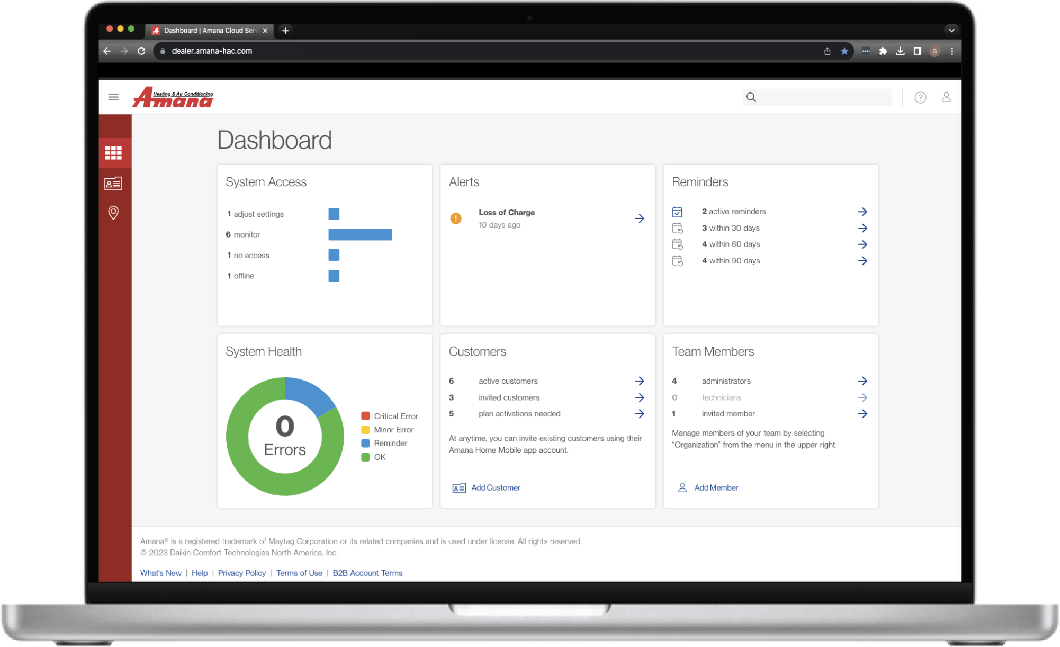Screen dimensions: 1060x647
Task: Open the navigation hamburger menu
Action: coord(113,97)
